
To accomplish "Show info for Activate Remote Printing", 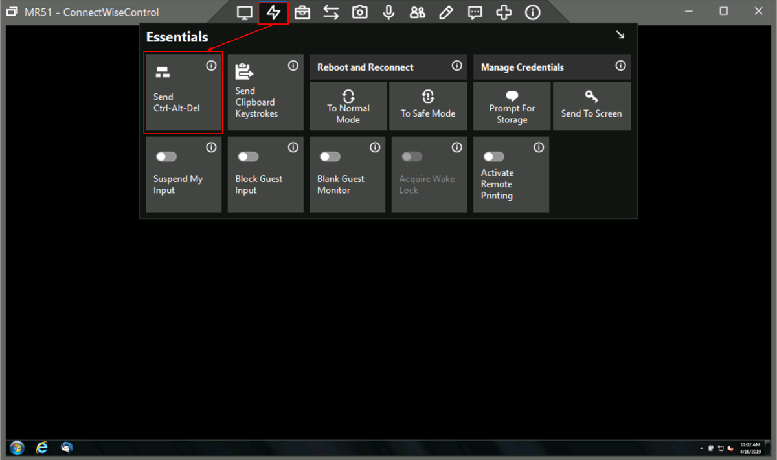I will click(x=539, y=148).
